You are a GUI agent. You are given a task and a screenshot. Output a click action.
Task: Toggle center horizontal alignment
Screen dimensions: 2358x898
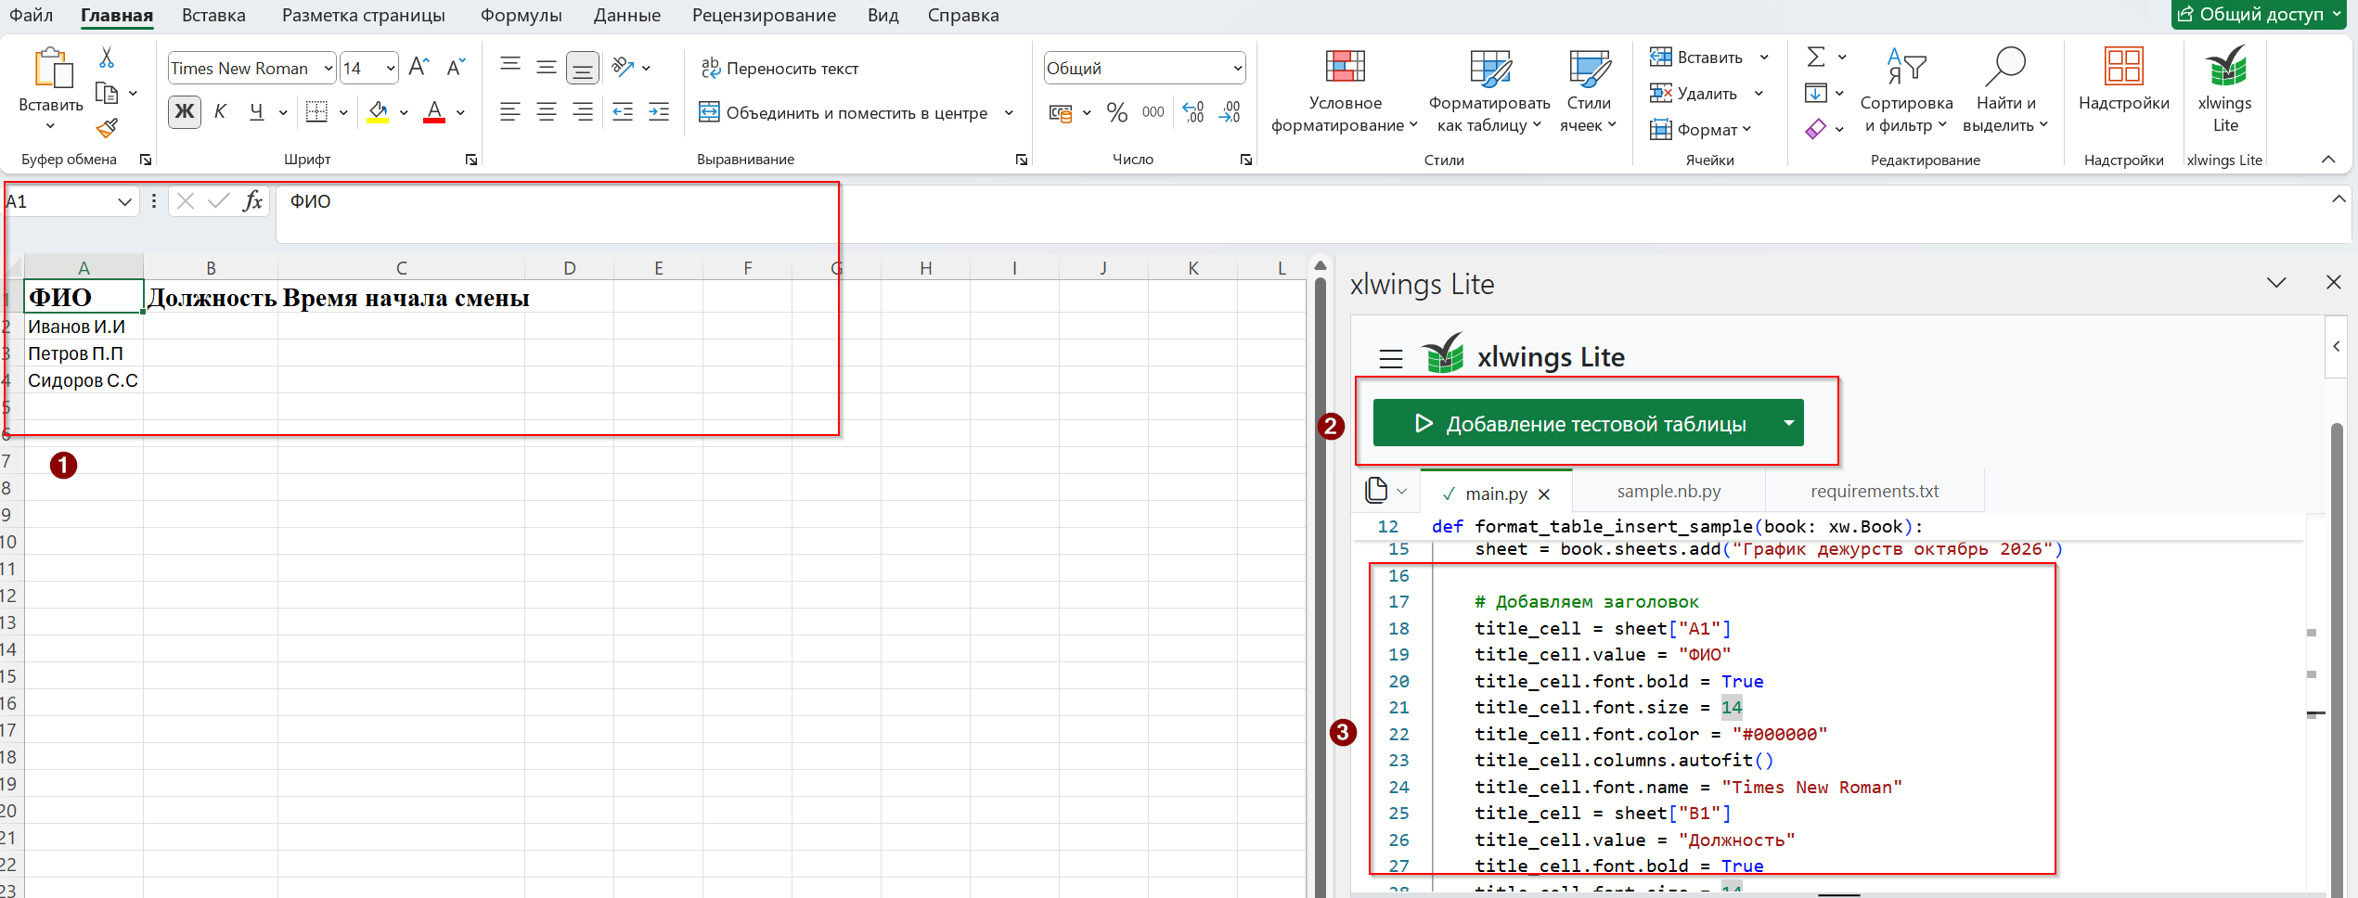point(547,112)
